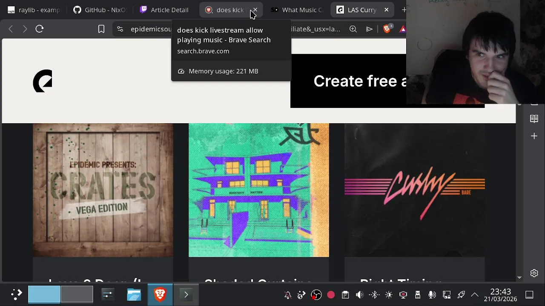The height and width of the screenshot is (306, 545).
Task: Open the green house album cover
Action: tap(259, 190)
